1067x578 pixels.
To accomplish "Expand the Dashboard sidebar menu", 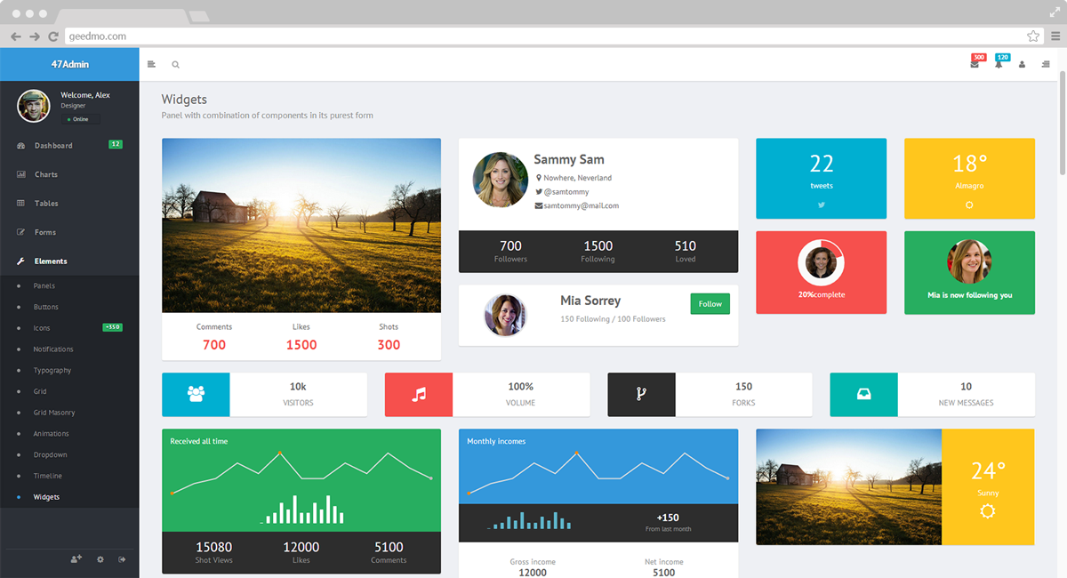I will click(53, 146).
